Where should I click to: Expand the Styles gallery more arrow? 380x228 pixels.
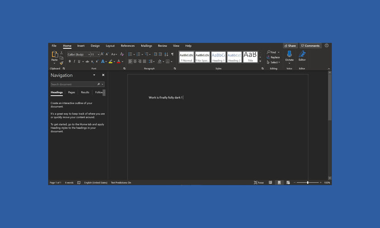point(260,61)
